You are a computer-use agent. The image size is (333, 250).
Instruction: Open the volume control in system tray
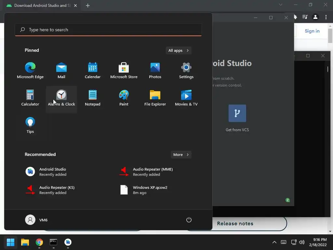(302, 242)
